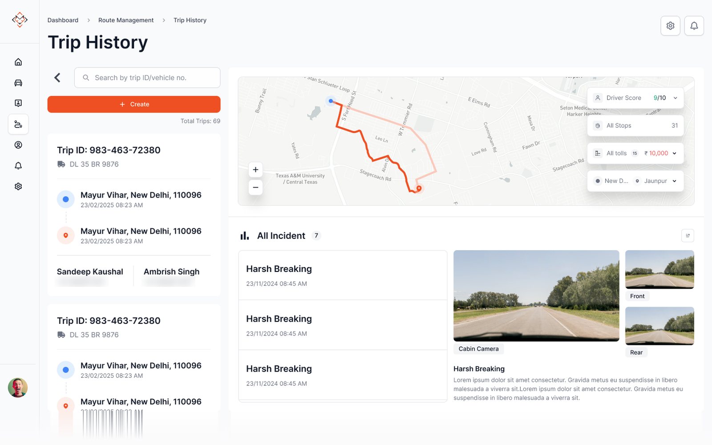Expand the All tolls dropdown
Image resolution: width=712 pixels, height=445 pixels.
675,153
